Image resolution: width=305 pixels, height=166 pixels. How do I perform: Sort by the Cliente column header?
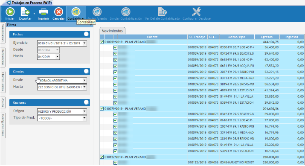(x=152, y=37)
